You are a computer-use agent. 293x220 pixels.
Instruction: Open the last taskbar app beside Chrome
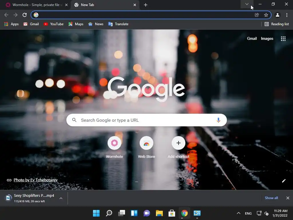coord(197,213)
